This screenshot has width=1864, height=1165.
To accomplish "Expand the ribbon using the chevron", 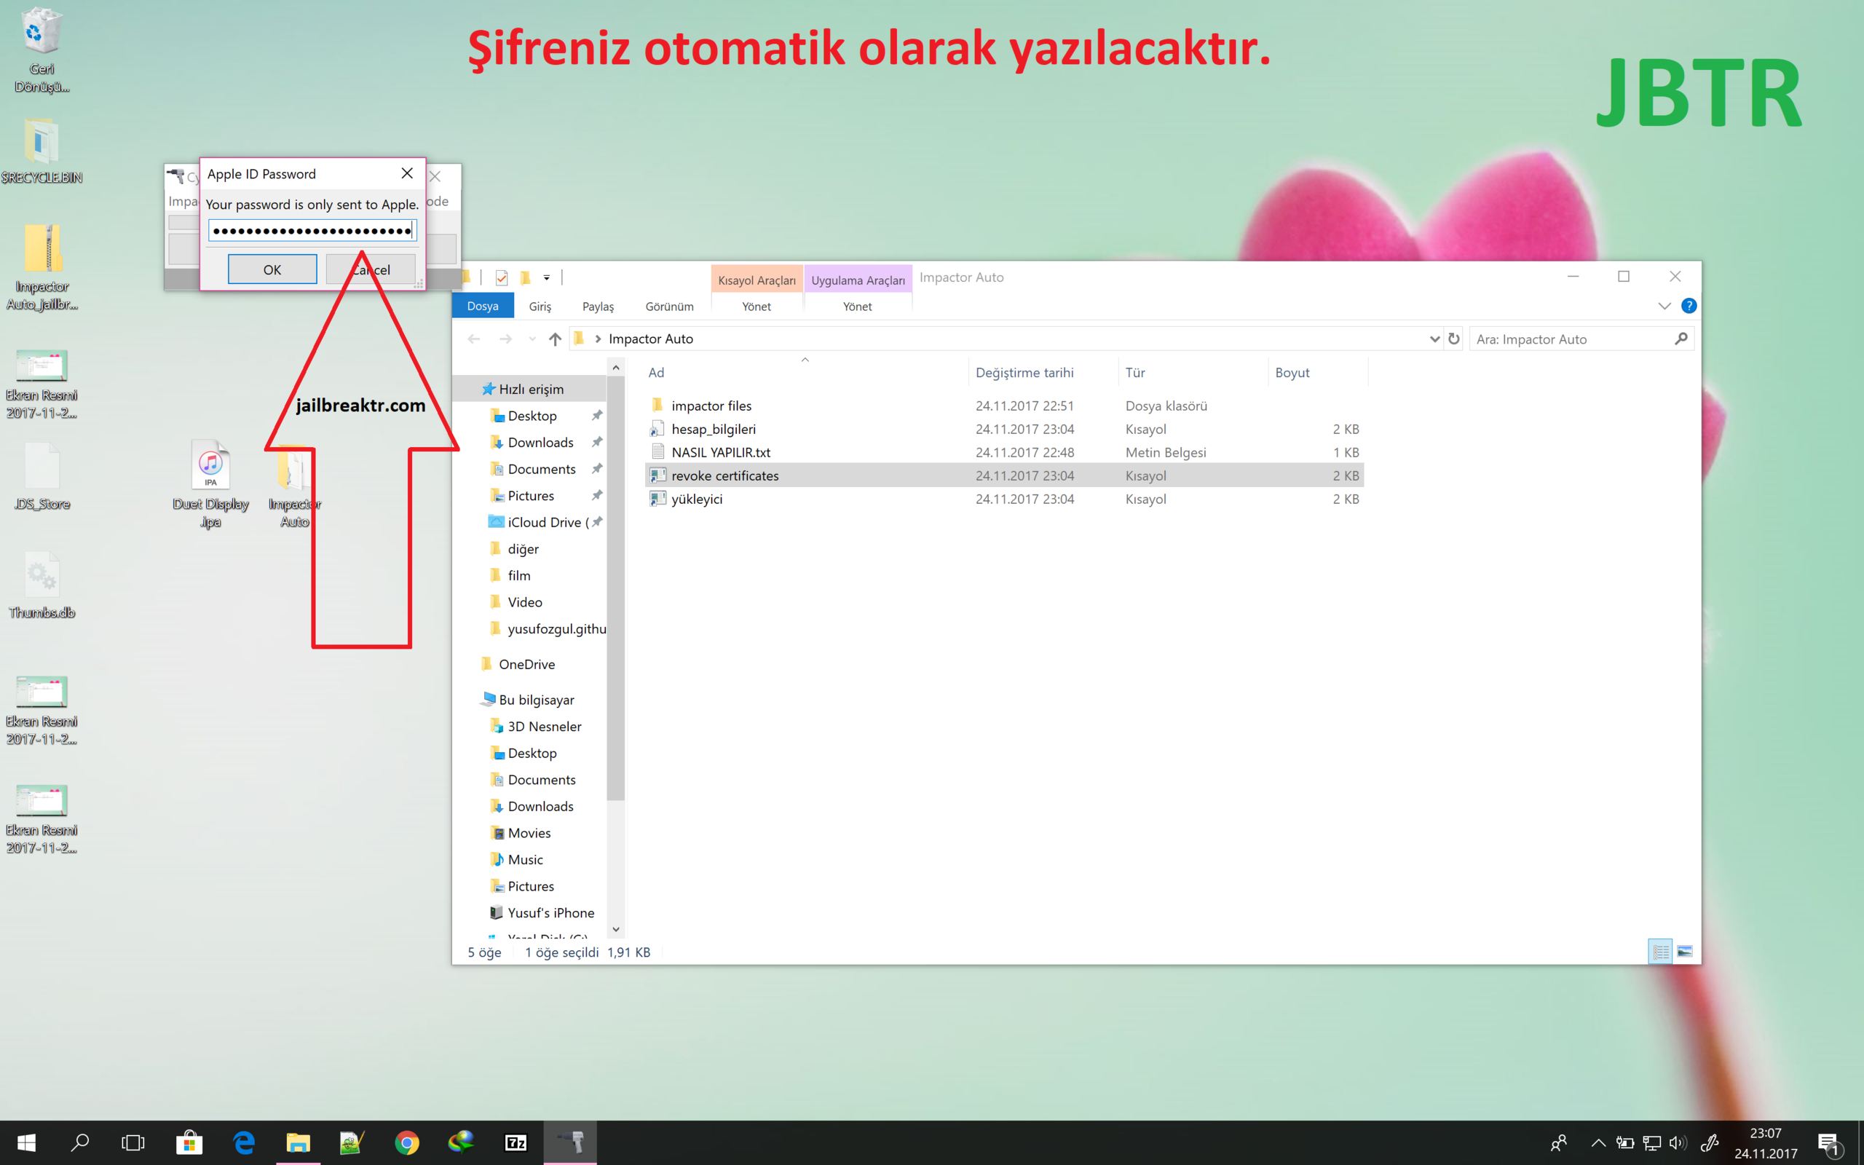I will [1664, 306].
